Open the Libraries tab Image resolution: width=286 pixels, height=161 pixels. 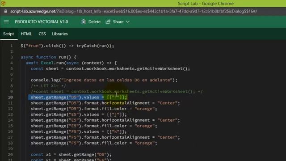60,34
